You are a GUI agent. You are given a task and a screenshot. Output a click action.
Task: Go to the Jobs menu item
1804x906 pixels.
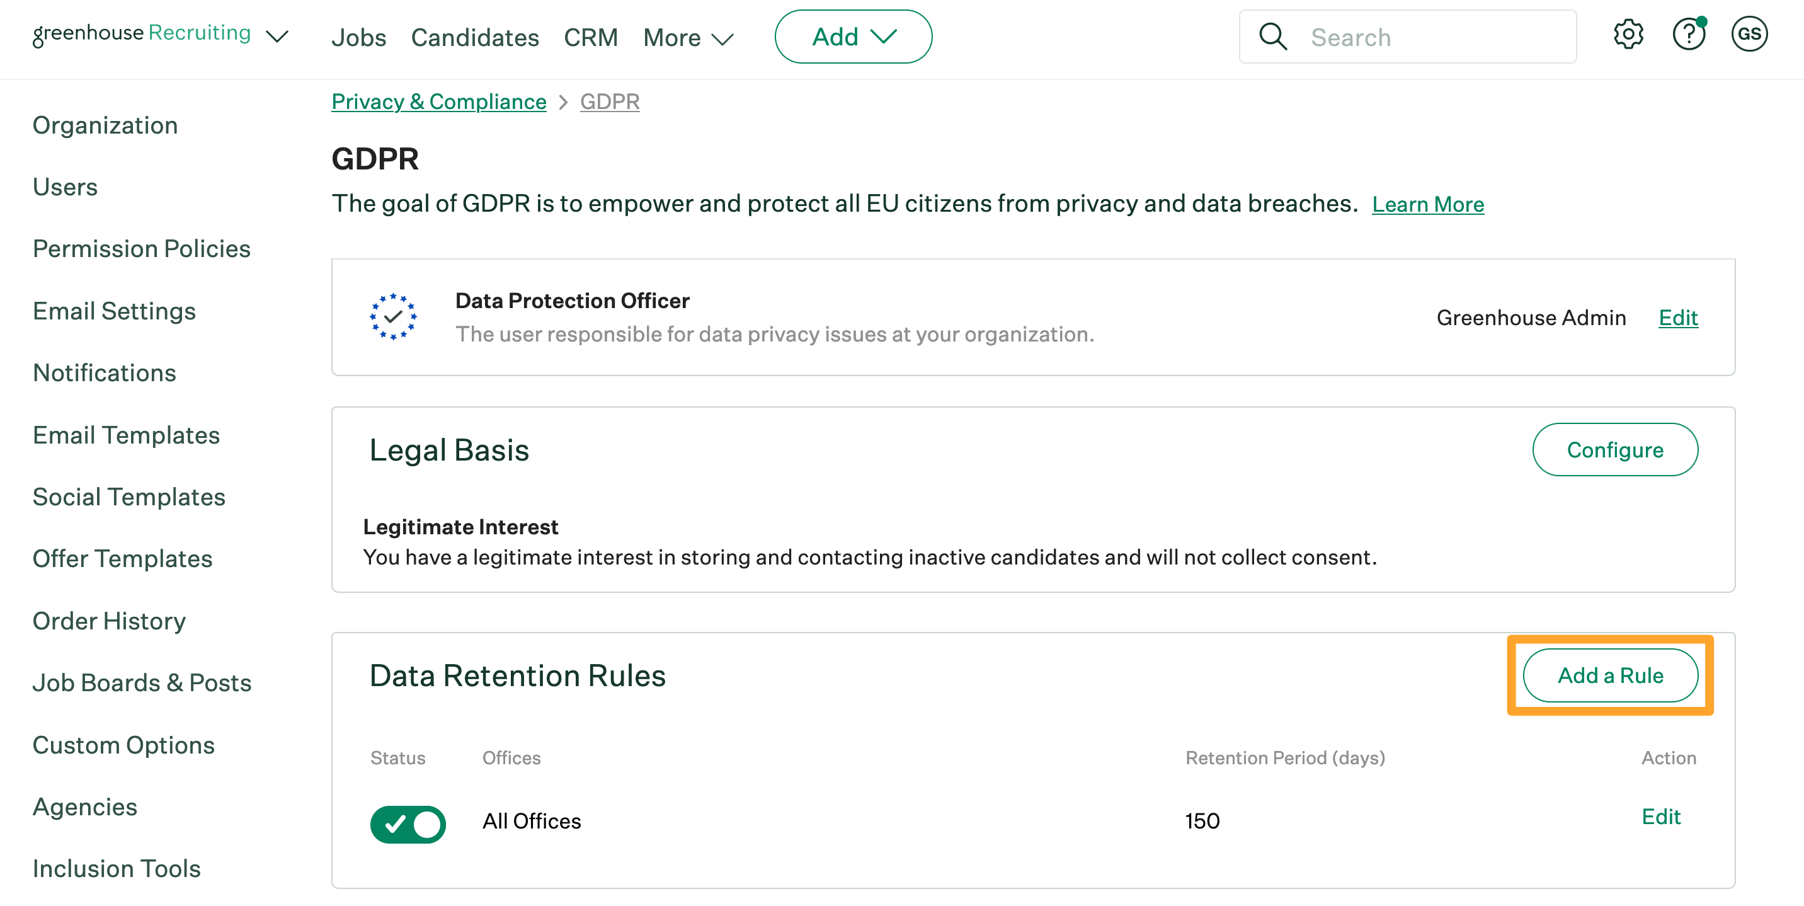tap(358, 38)
